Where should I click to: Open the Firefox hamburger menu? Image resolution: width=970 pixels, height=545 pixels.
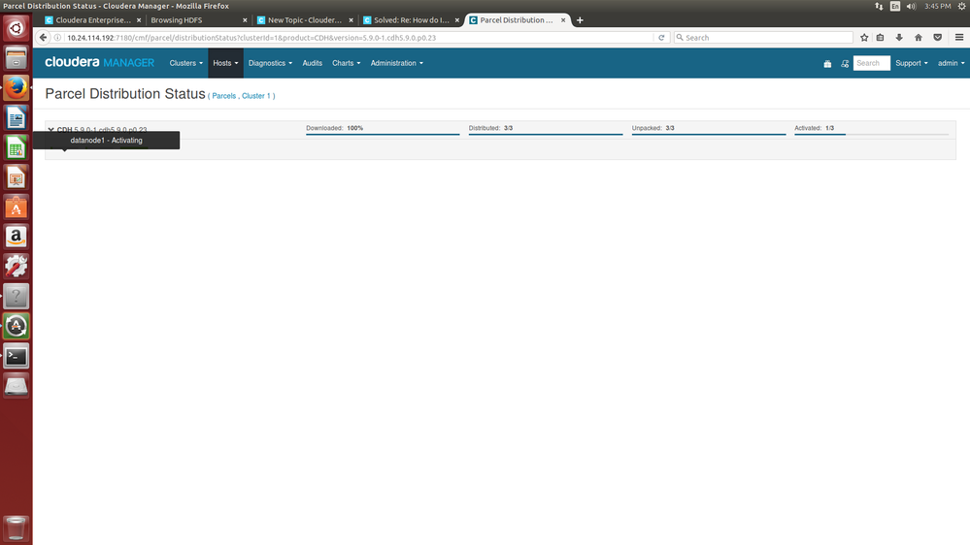pos(959,38)
